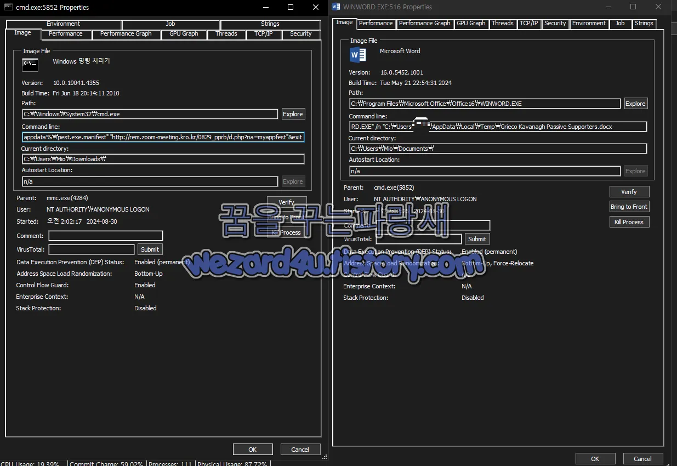Click OK in WINWORD Properties window
The height and width of the screenshot is (466, 677).
595,459
